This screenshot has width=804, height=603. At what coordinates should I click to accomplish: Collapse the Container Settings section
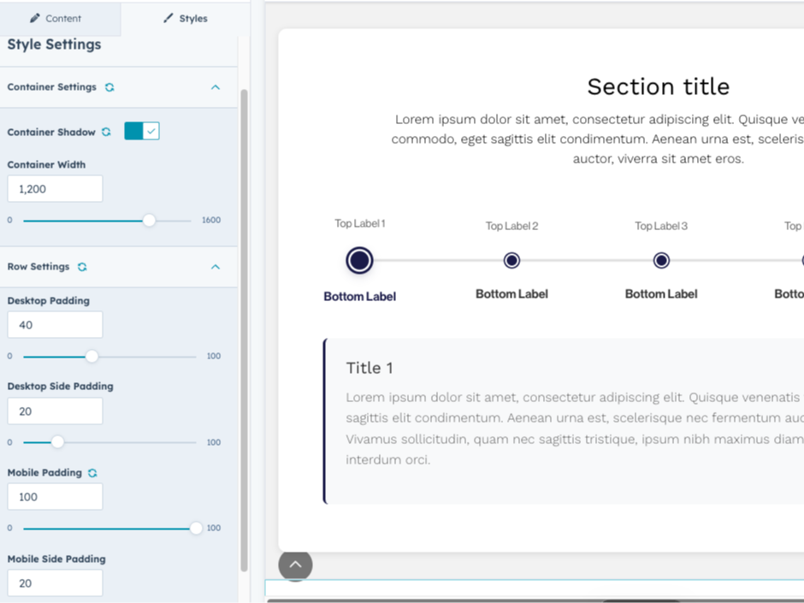(x=216, y=86)
